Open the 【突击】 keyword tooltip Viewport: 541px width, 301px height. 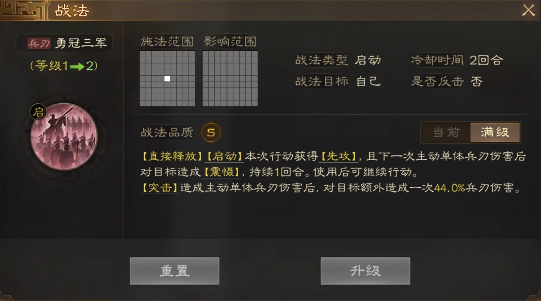pyautogui.click(x=160, y=188)
